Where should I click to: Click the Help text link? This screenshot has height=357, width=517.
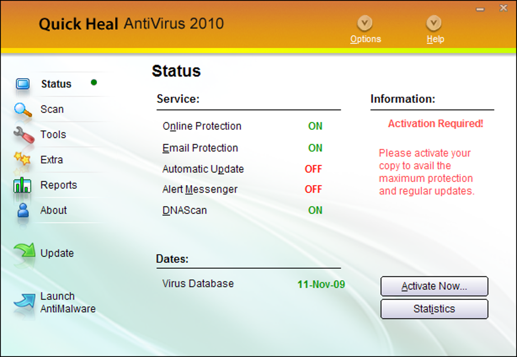tap(435, 39)
